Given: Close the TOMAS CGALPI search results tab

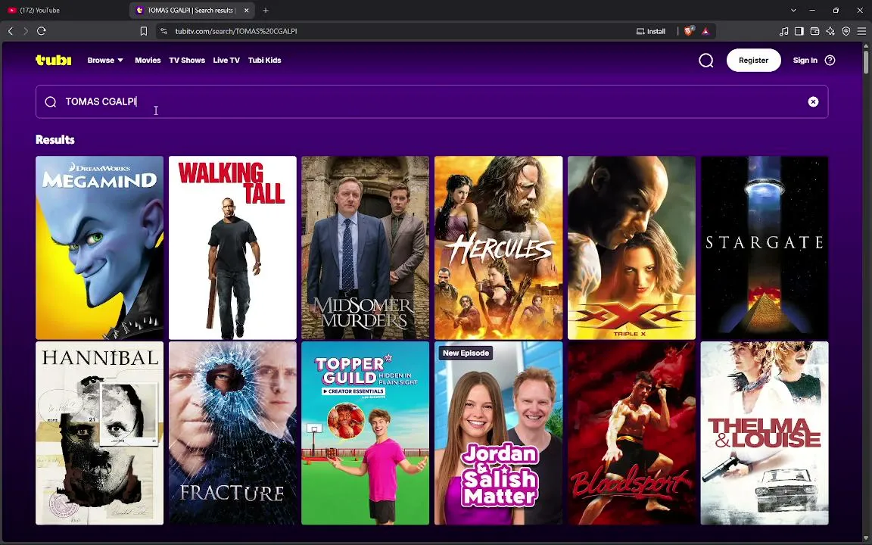Looking at the screenshot, I should pos(246,10).
